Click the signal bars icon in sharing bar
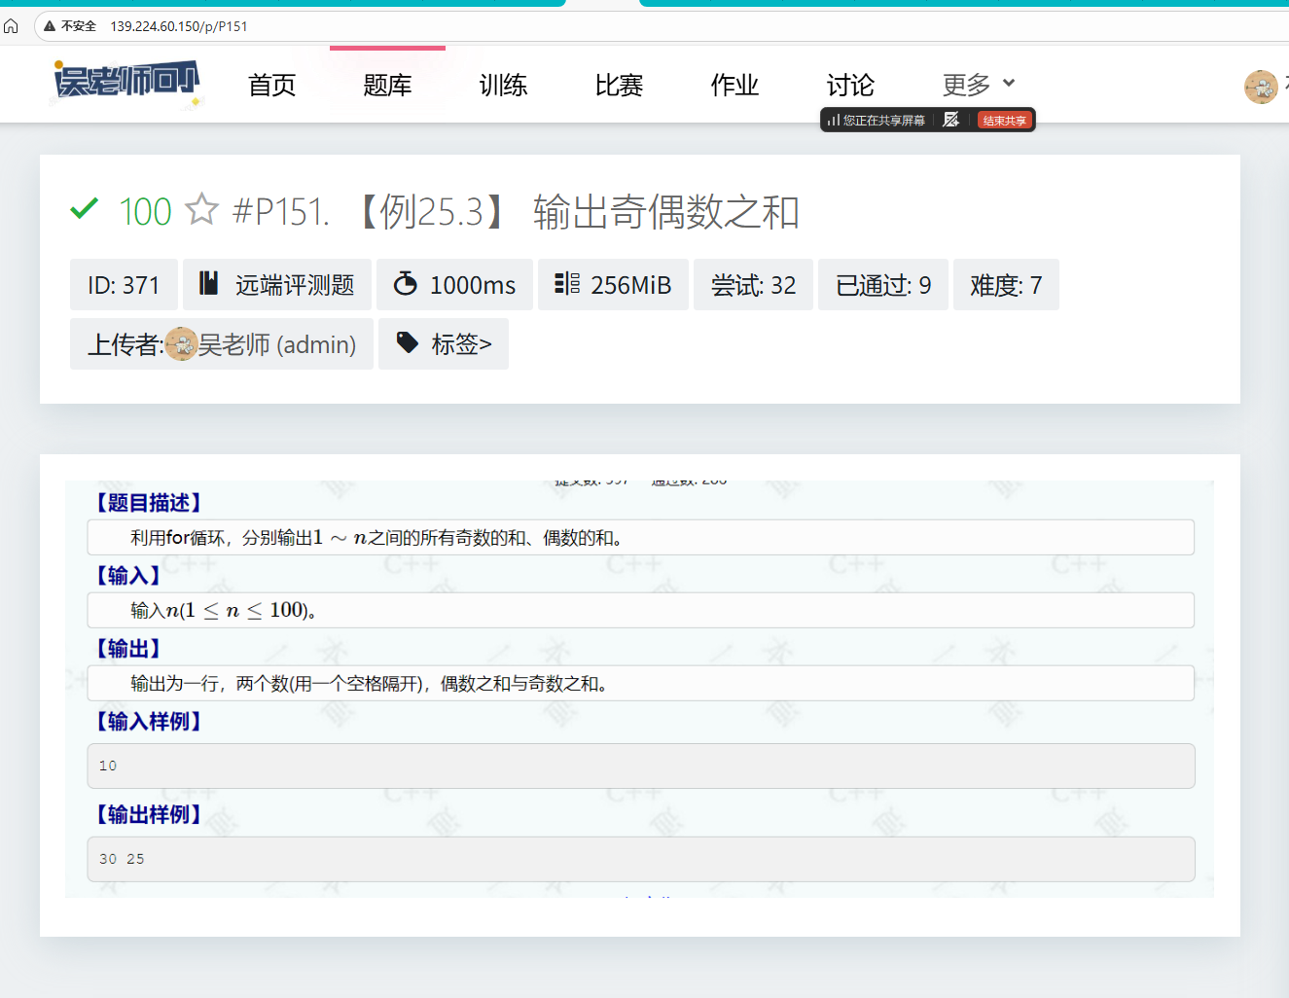Image resolution: width=1289 pixels, height=998 pixels. (x=834, y=120)
